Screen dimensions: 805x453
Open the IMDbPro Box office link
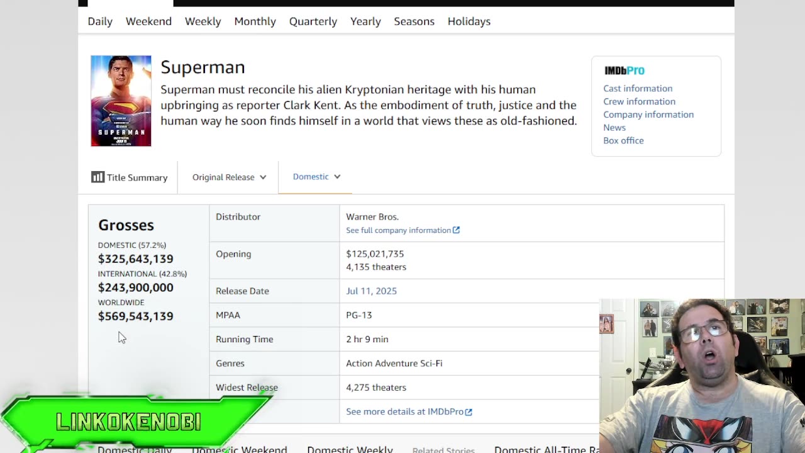pos(623,140)
